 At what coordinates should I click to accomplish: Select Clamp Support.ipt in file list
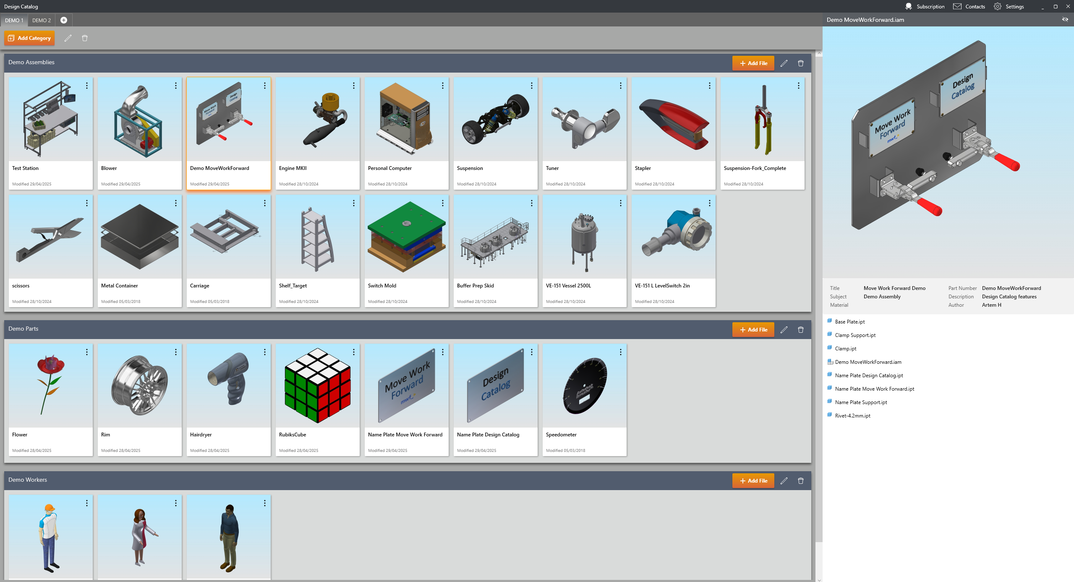click(855, 335)
